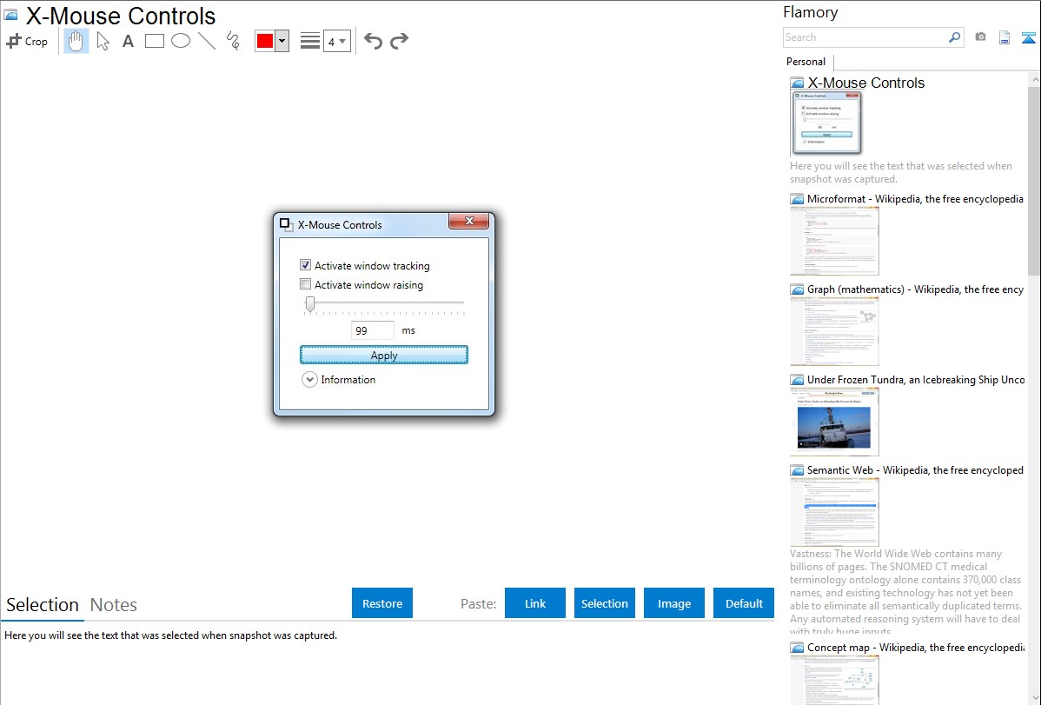
Task: Click the sidebar 'X-Mouse Controls' snapshot title
Action: pos(865,83)
